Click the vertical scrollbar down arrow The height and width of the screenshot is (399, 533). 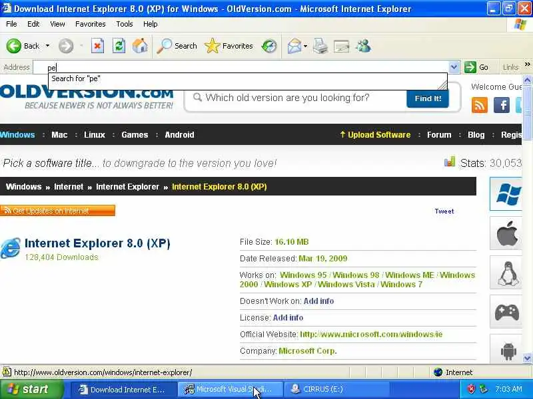click(527, 358)
